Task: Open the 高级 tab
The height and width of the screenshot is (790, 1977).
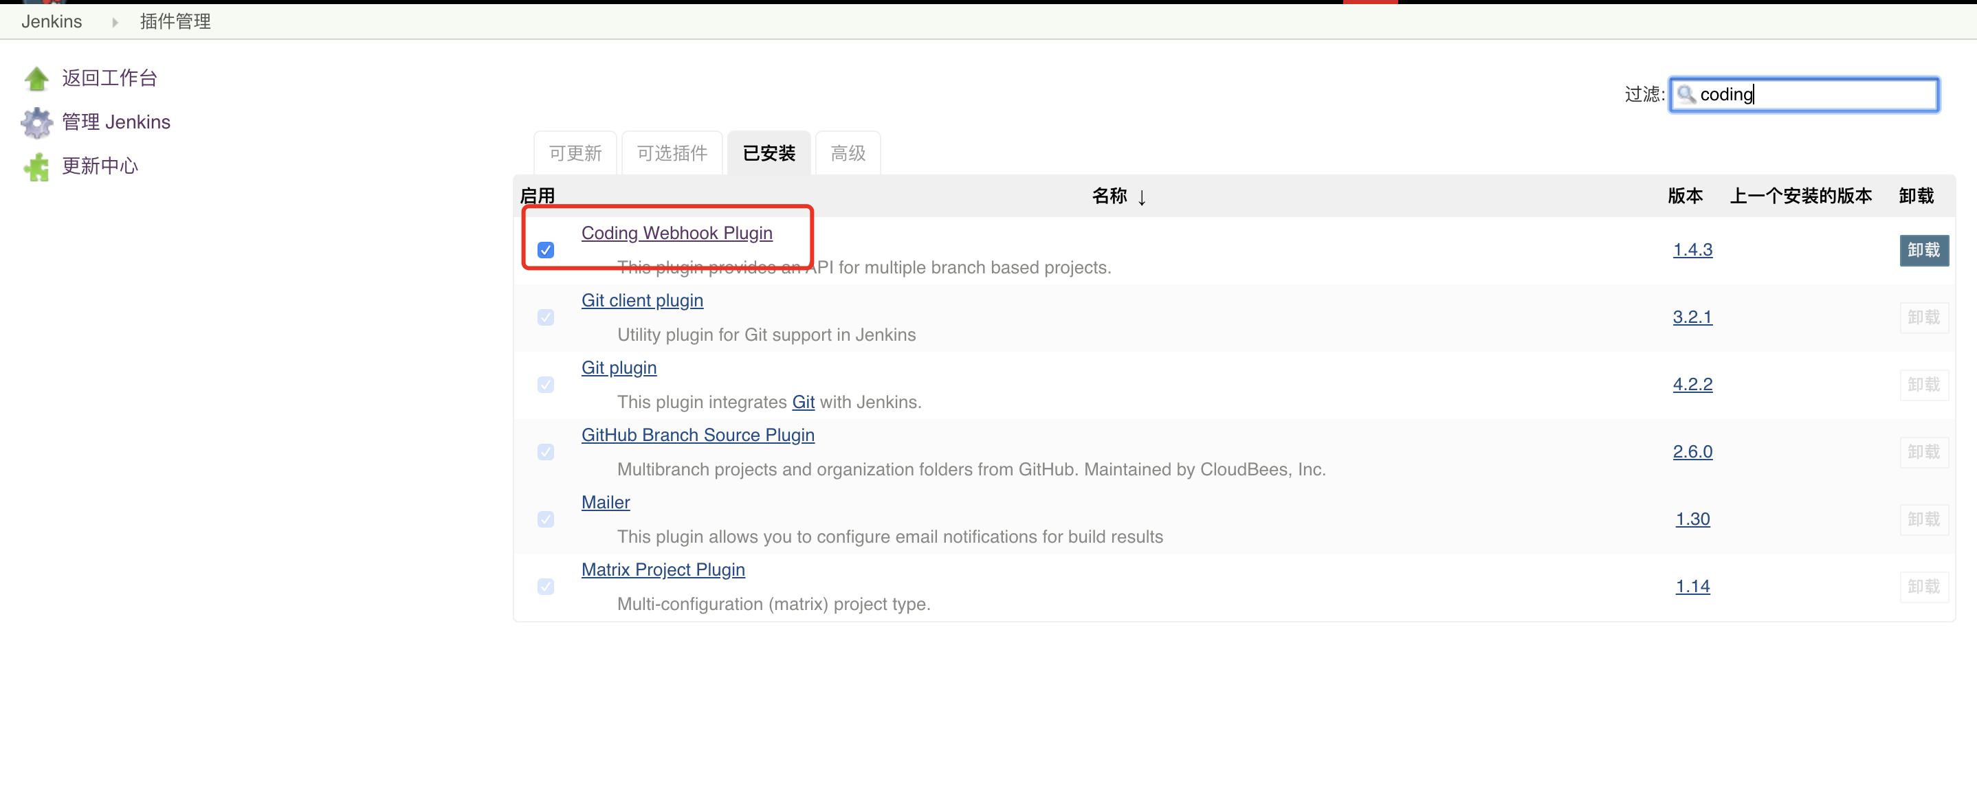Action: pyautogui.click(x=848, y=153)
